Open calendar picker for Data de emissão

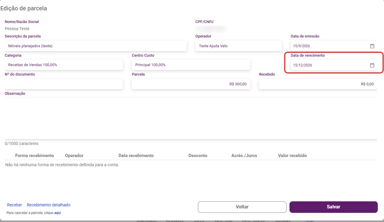[x=372, y=46]
